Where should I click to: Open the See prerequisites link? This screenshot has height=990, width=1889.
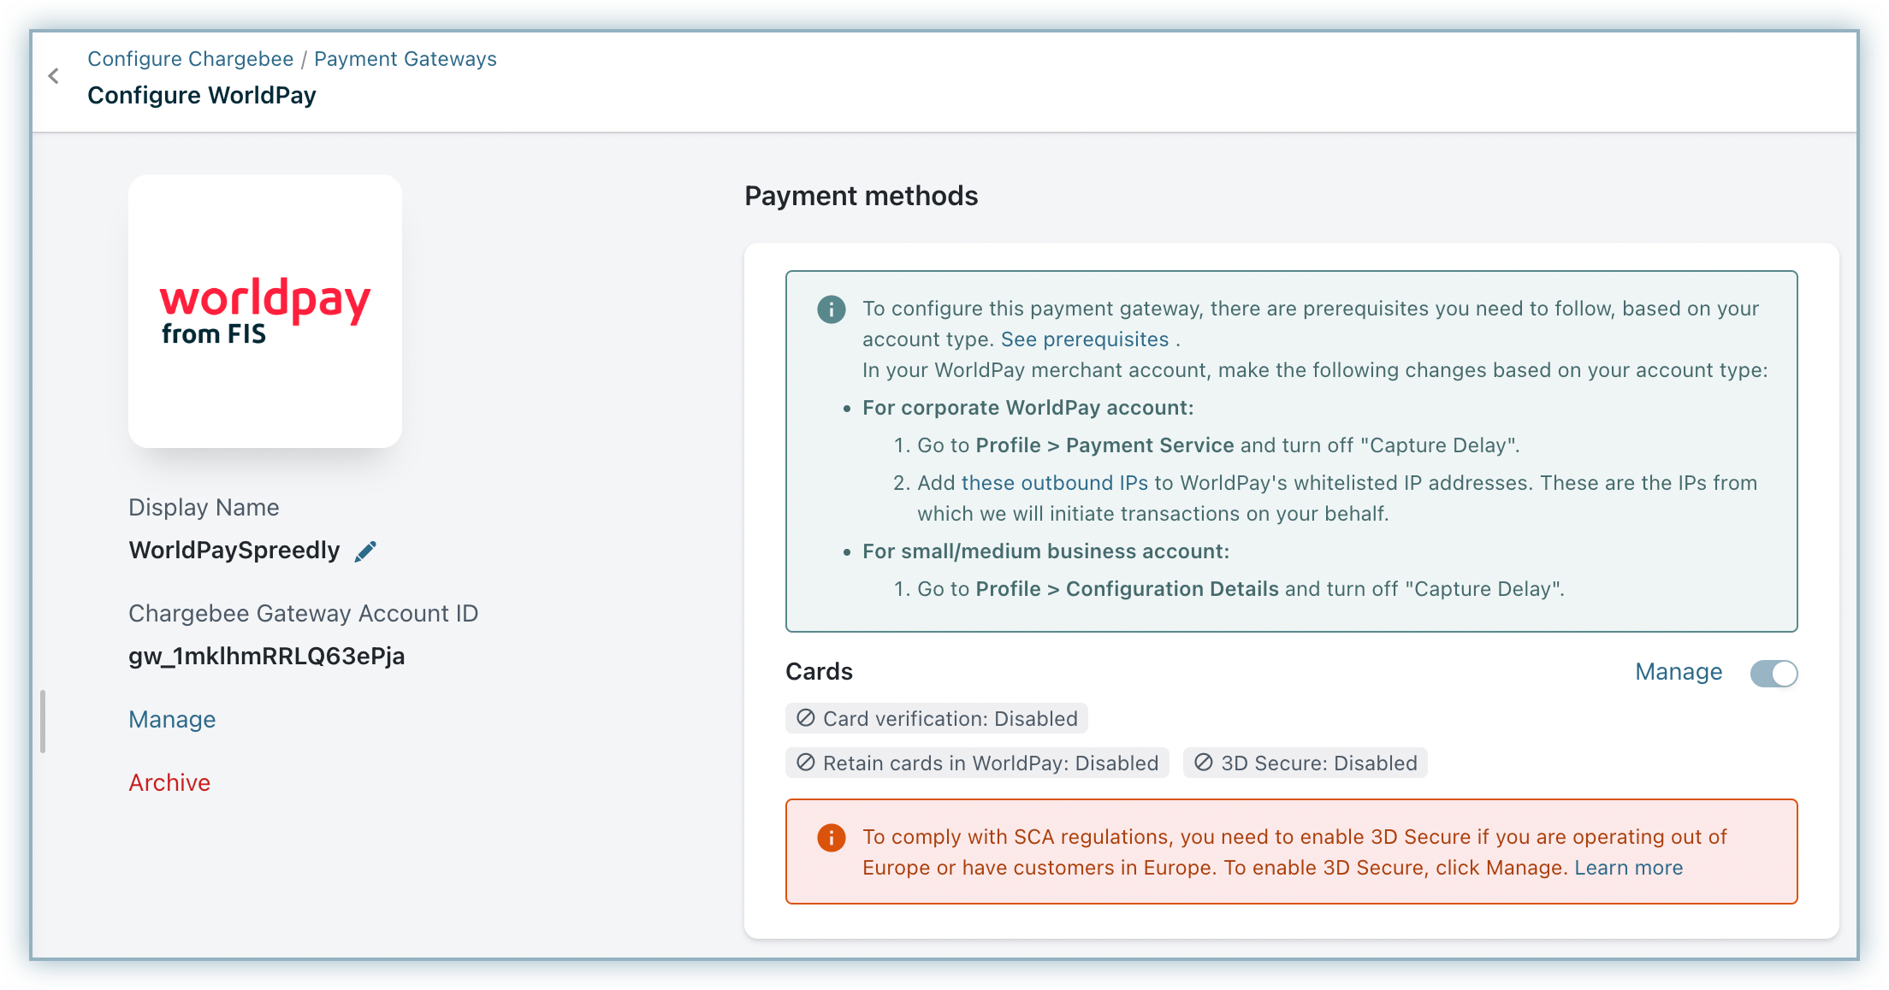[x=1084, y=339]
